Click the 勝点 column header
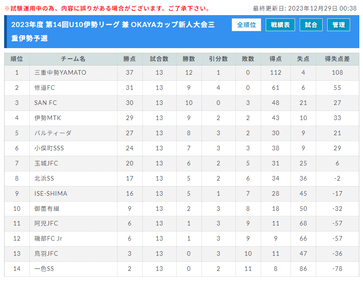The height and width of the screenshot is (286, 363). coord(129,59)
